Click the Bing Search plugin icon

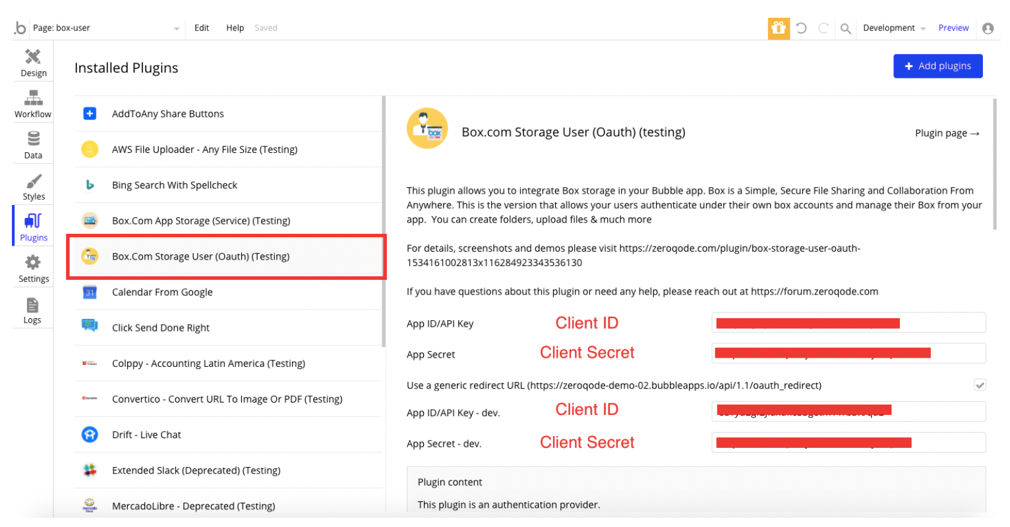(90, 185)
